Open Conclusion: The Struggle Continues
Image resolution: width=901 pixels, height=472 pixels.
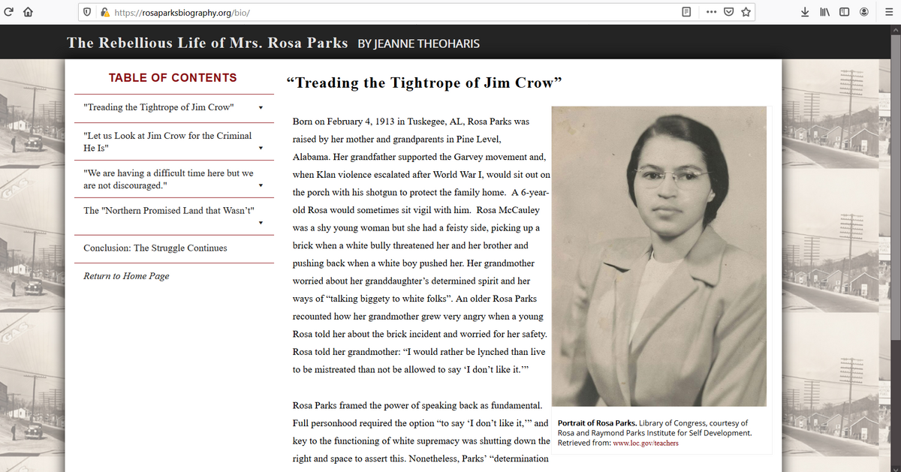click(x=155, y=248)
